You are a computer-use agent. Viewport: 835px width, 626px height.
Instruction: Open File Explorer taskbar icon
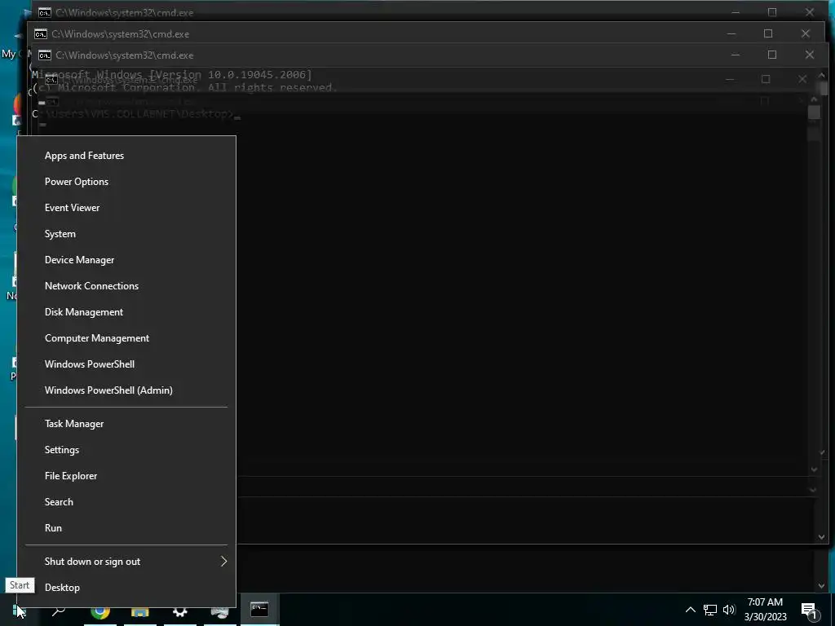[x=140, y=611]
